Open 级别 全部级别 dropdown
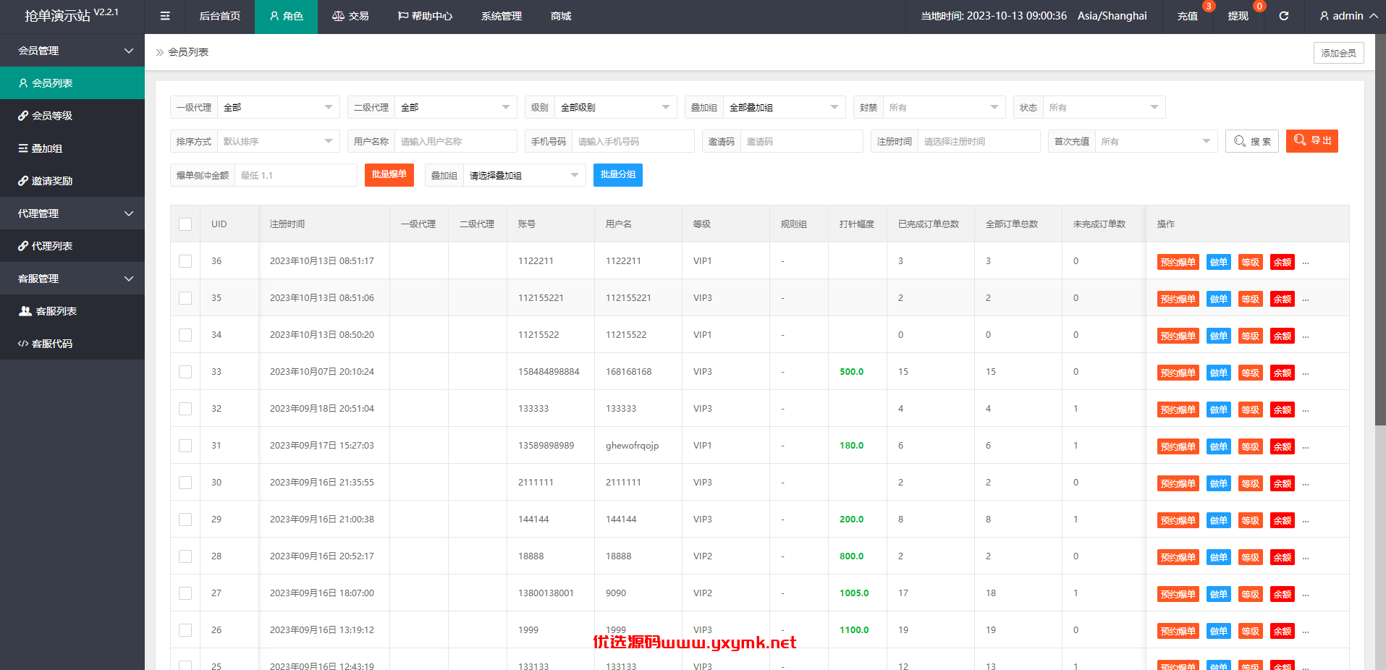 tap(616, 107)
